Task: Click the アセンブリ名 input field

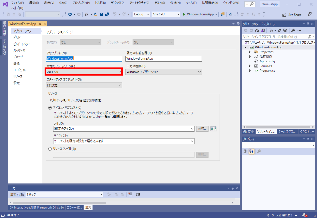Action: [x=84, y=58]
